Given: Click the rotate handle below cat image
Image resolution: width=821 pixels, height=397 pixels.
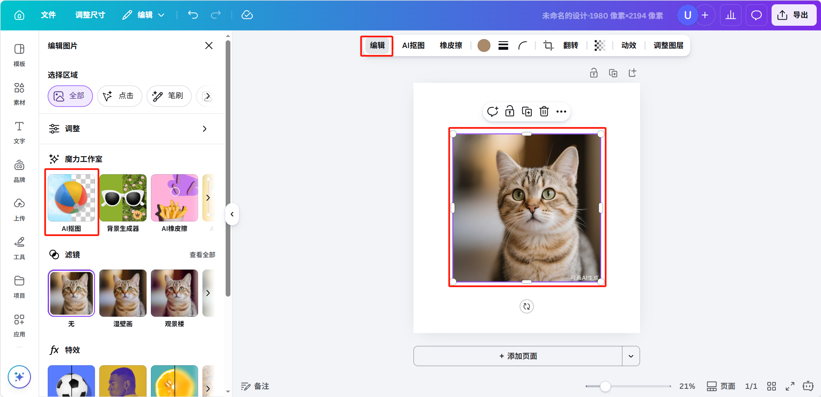Looking at the screenshot, I should pyautogui.click(x=527, y=306).
